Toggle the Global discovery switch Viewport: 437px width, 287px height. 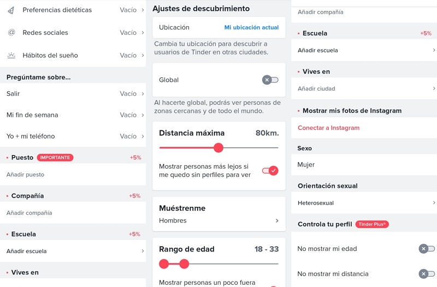tap(270, 80)
